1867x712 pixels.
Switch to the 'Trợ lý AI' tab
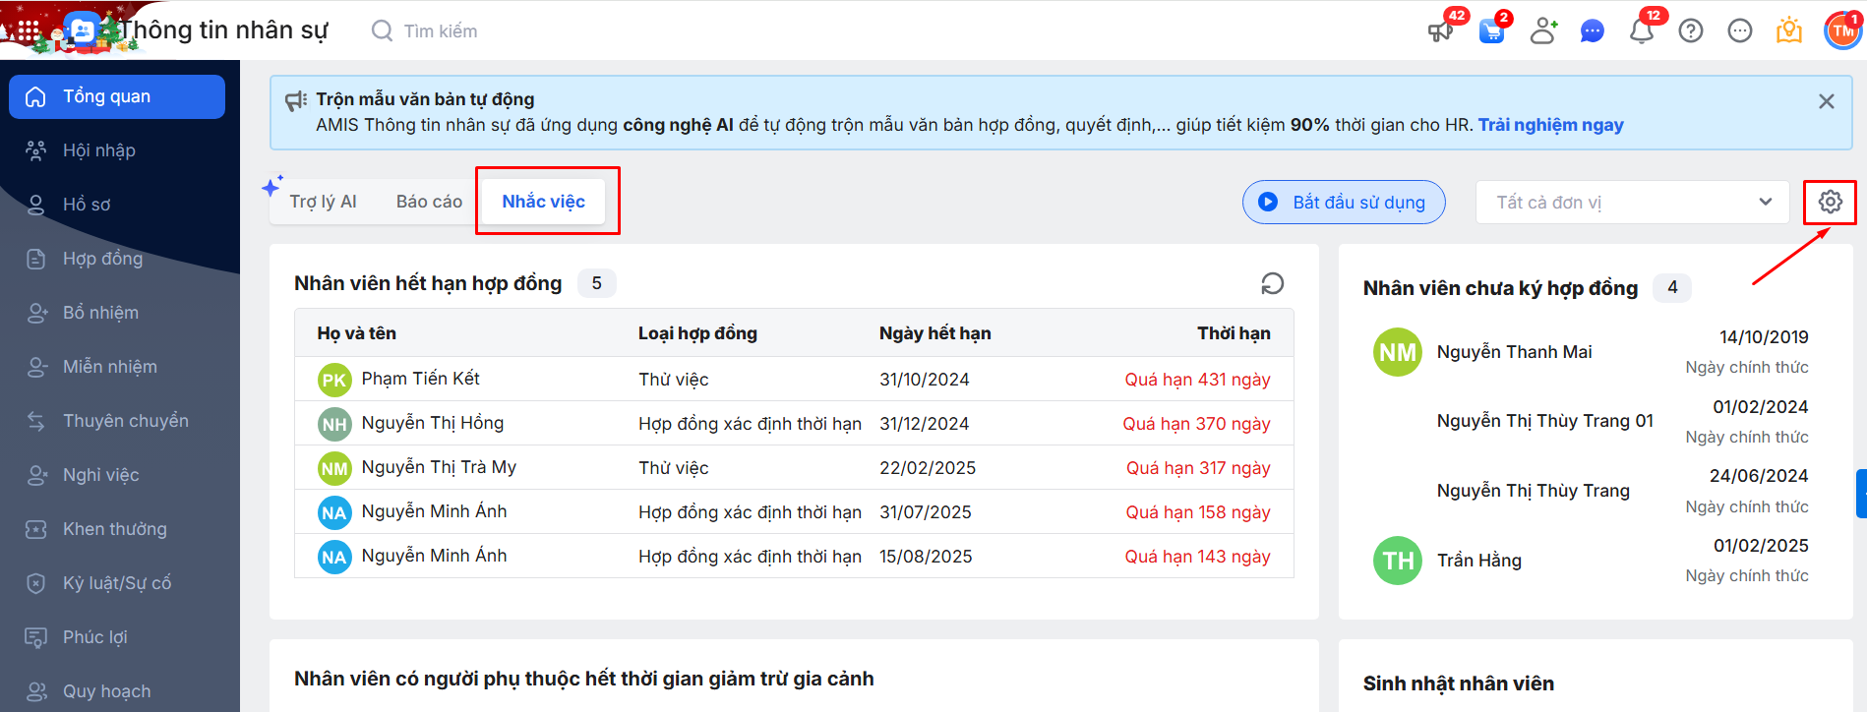pyautogui.click(x=323, y=202)
